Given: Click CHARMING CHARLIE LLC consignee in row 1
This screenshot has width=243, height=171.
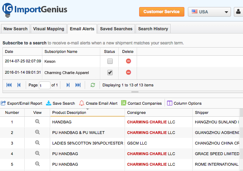Looking at the screenshot, I should 151,122.
